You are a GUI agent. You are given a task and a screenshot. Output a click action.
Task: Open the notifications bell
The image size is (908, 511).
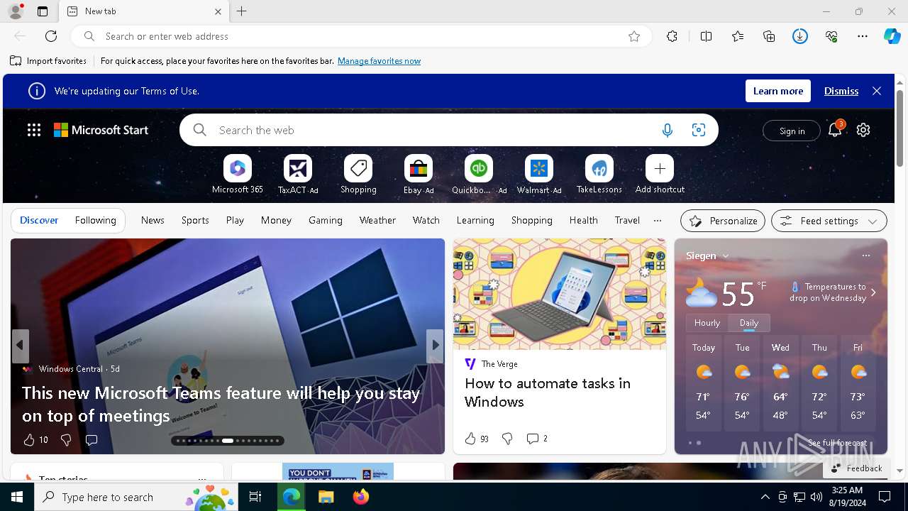pyautogui.click(x=835, y=130)
